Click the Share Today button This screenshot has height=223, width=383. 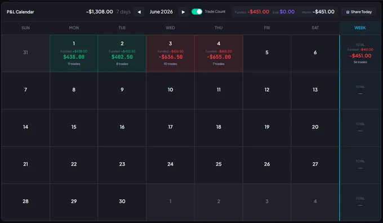359,12
